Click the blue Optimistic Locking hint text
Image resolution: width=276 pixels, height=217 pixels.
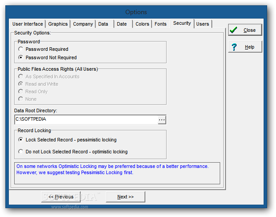[x=113, y=169]
